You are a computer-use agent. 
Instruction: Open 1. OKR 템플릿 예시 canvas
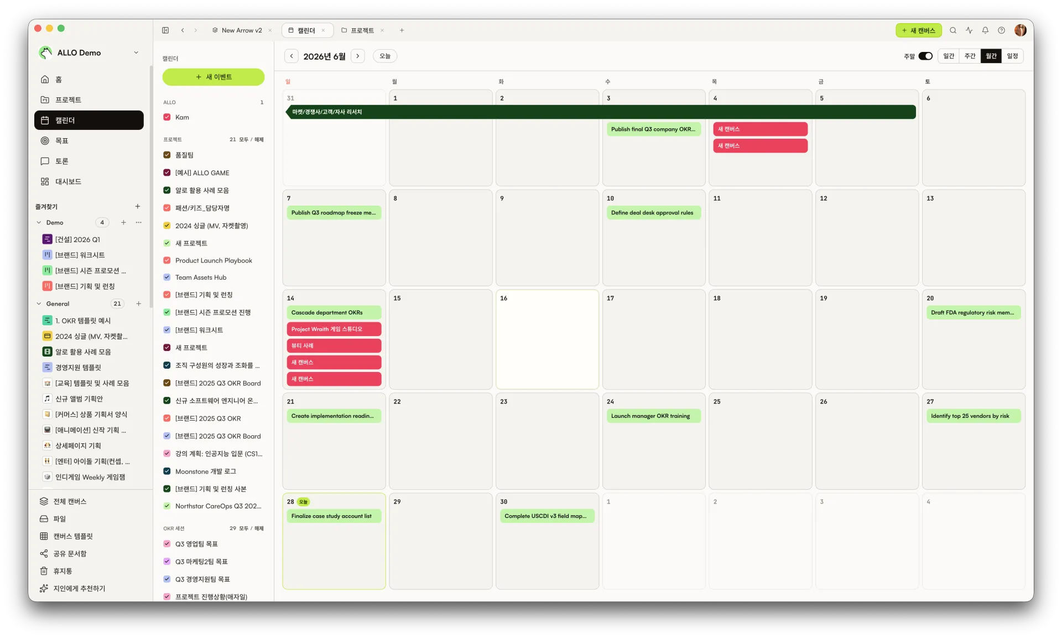[83, 321]
